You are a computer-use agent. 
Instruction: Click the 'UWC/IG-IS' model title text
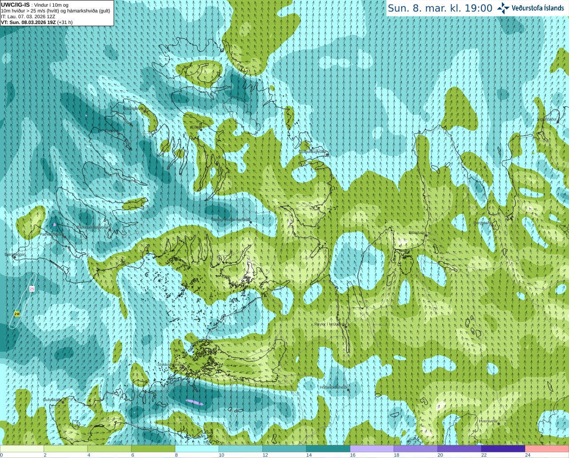[15, 4]
